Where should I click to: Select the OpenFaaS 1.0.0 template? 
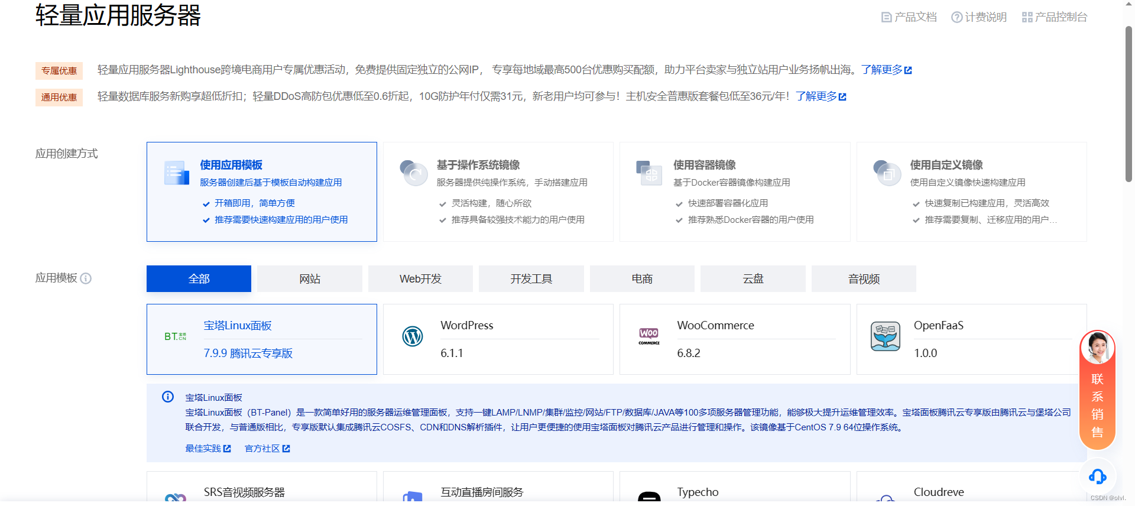(x=972, y=339)
